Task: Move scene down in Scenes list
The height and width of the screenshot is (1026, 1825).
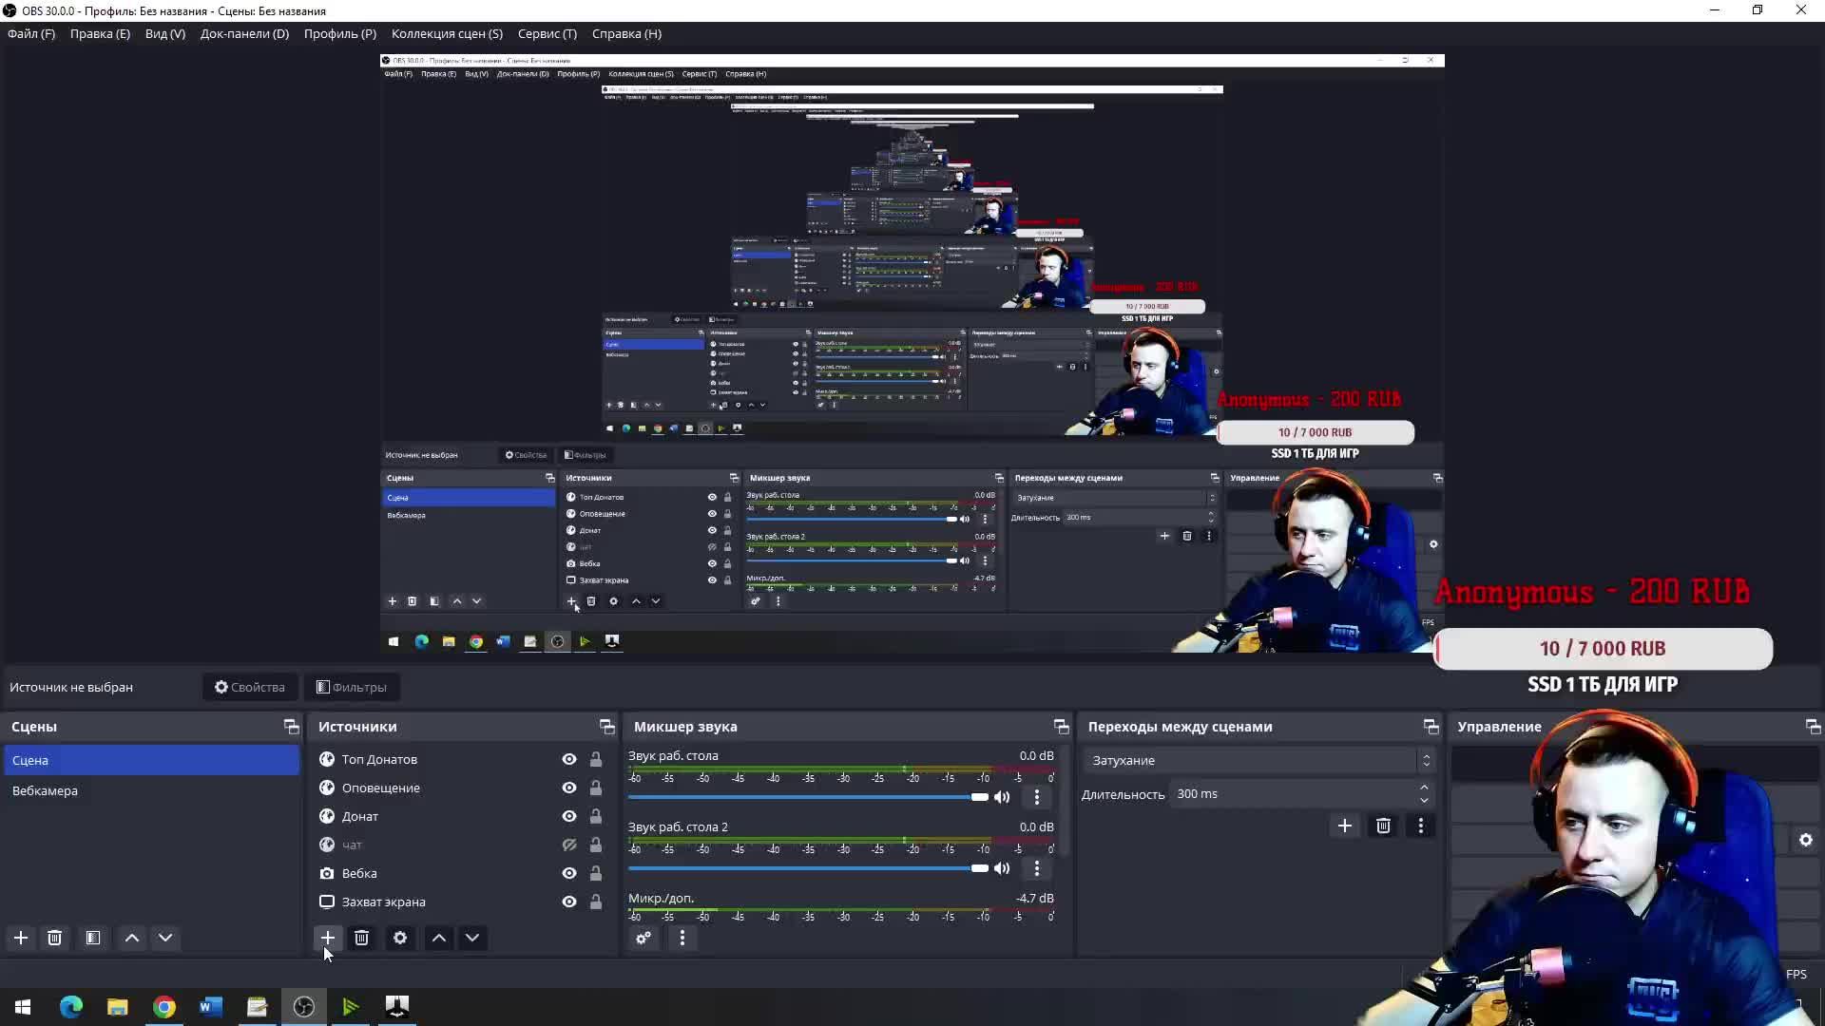Action: click(165, 938)
